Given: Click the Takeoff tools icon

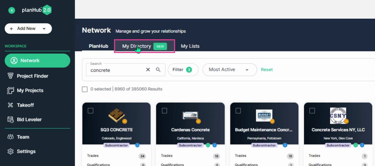Looking at the screenshot, I should tap(11, 105).
